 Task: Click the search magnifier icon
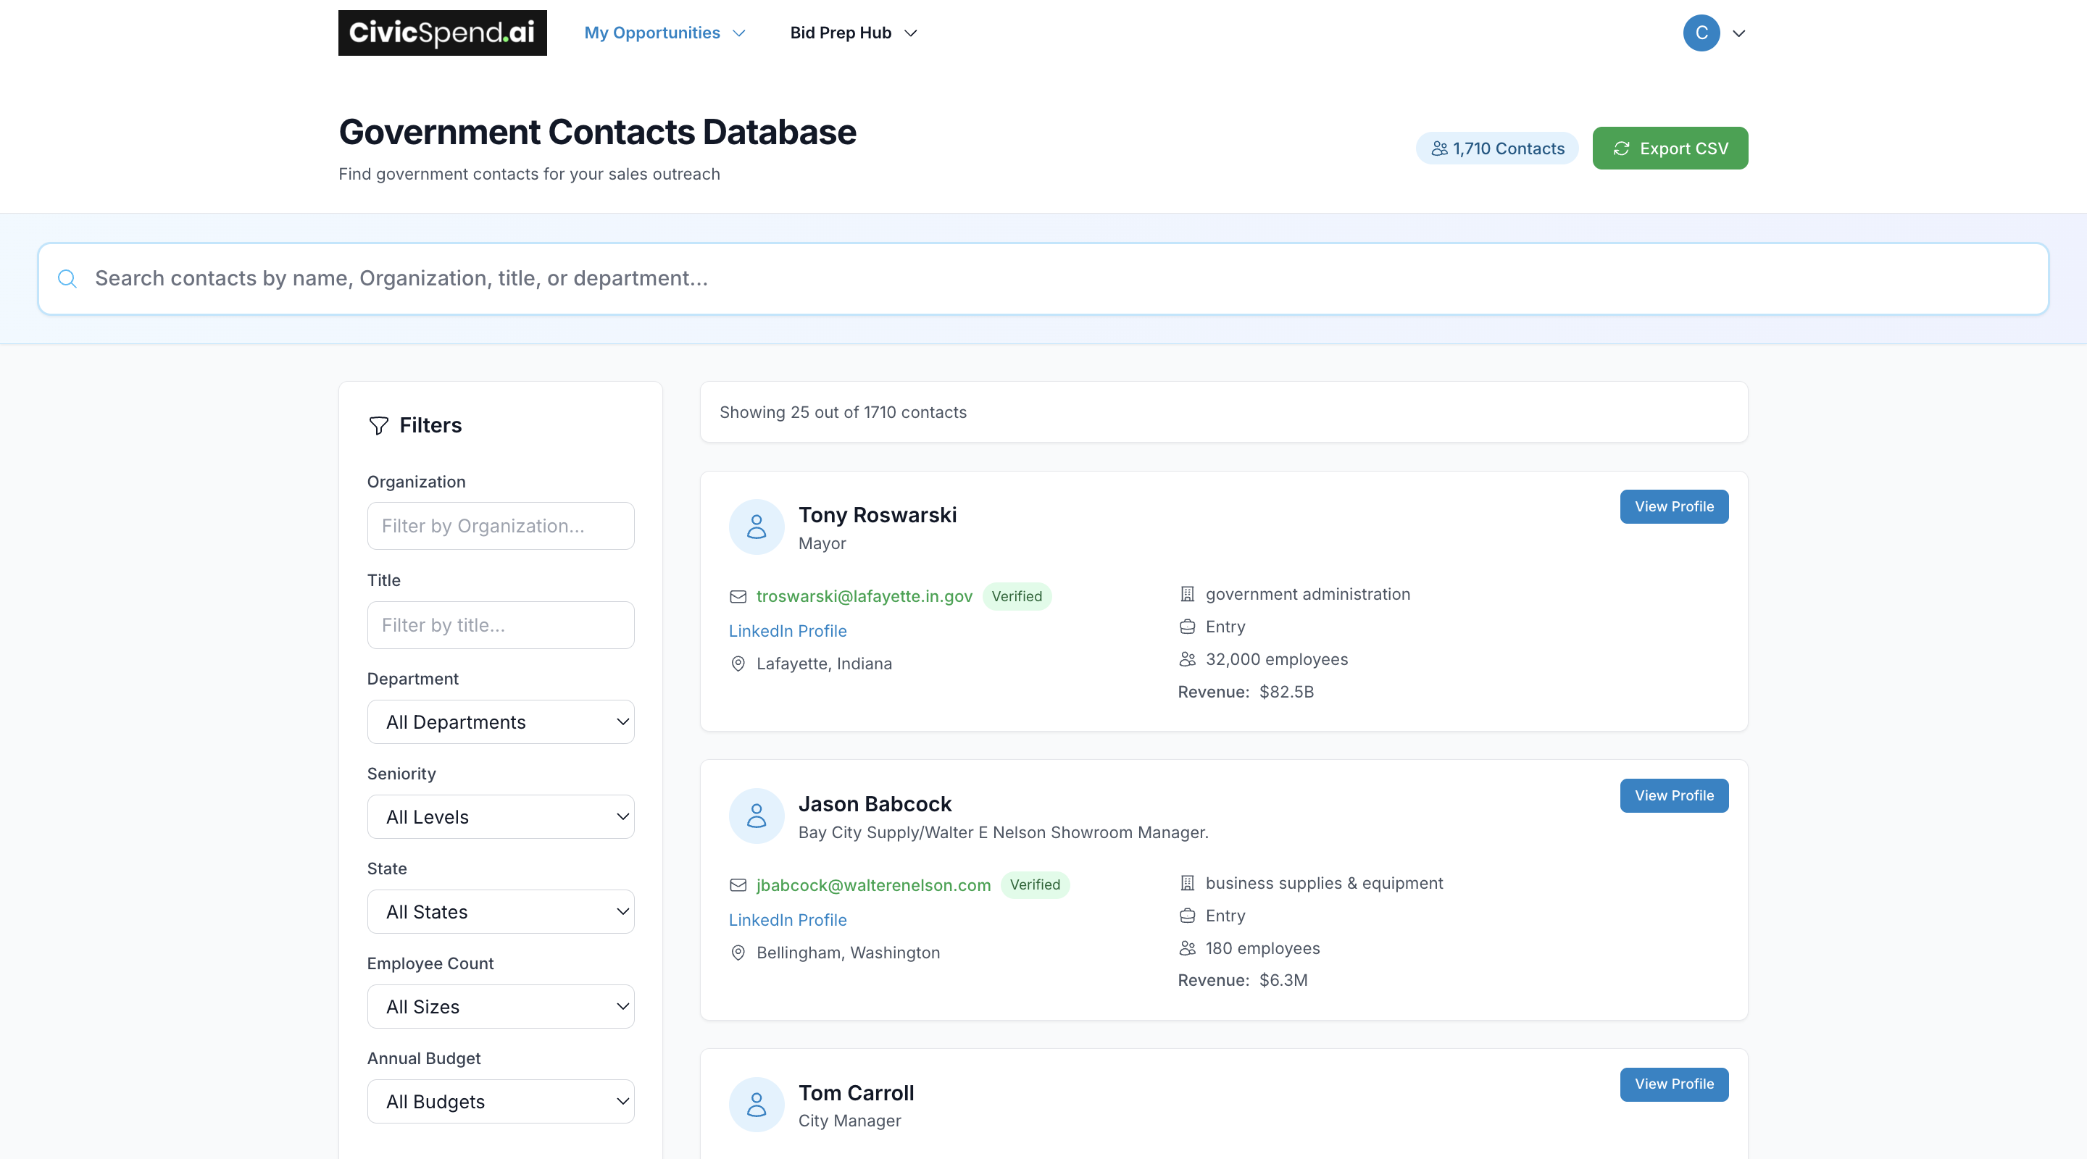[67, 279]
